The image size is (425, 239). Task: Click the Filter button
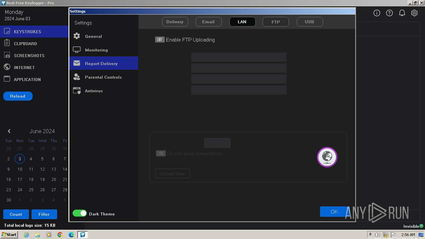tap(44, 214)
